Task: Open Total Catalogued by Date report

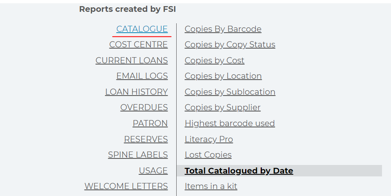Action: pyautogui.click(x=239, y=171)
